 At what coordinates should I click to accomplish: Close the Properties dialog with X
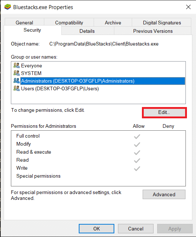[x=188, y=7]
